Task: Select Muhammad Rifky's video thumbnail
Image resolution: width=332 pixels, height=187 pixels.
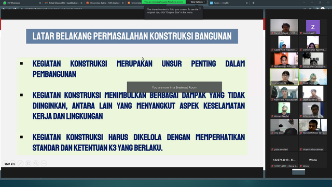Action: tap(284, 60)
